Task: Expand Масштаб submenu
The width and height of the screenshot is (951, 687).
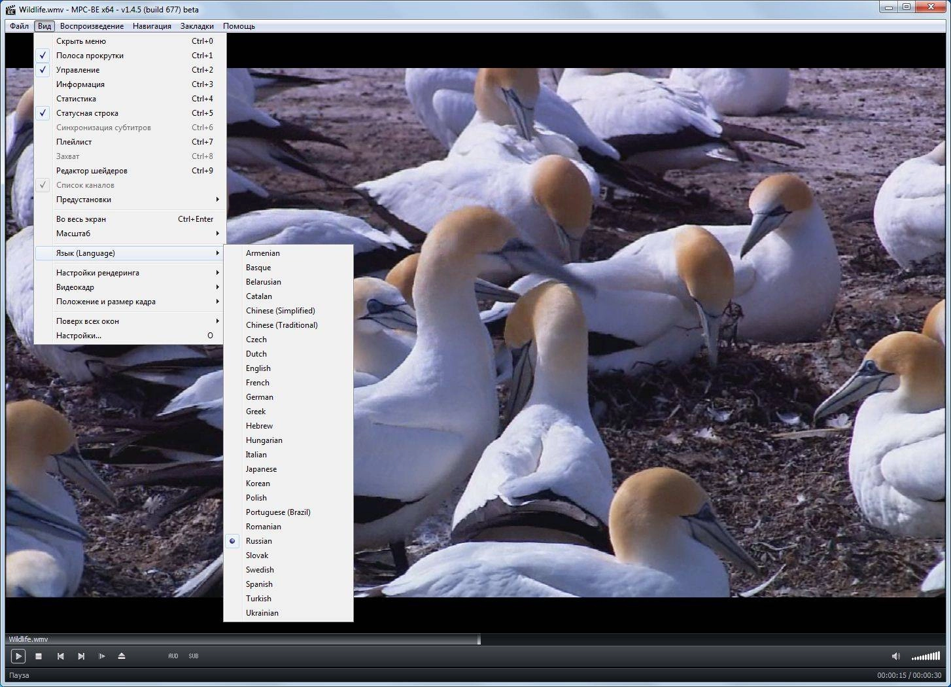Action: tap(130, 234)
